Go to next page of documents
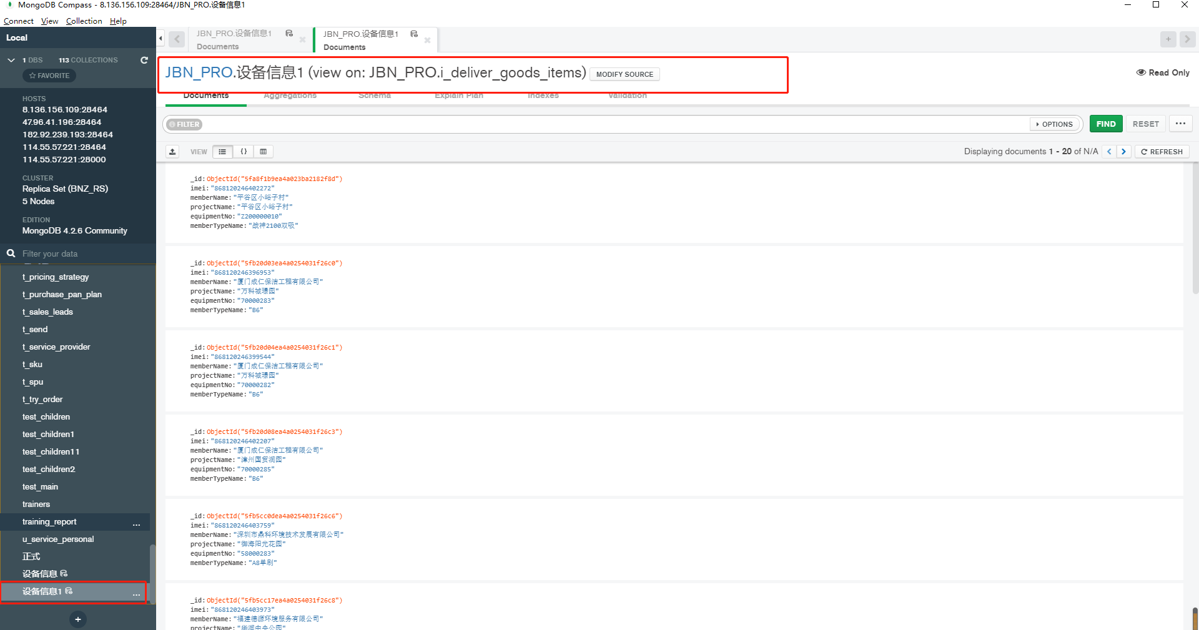This screenshot has height=630, width=1199. coord(1123,152)
